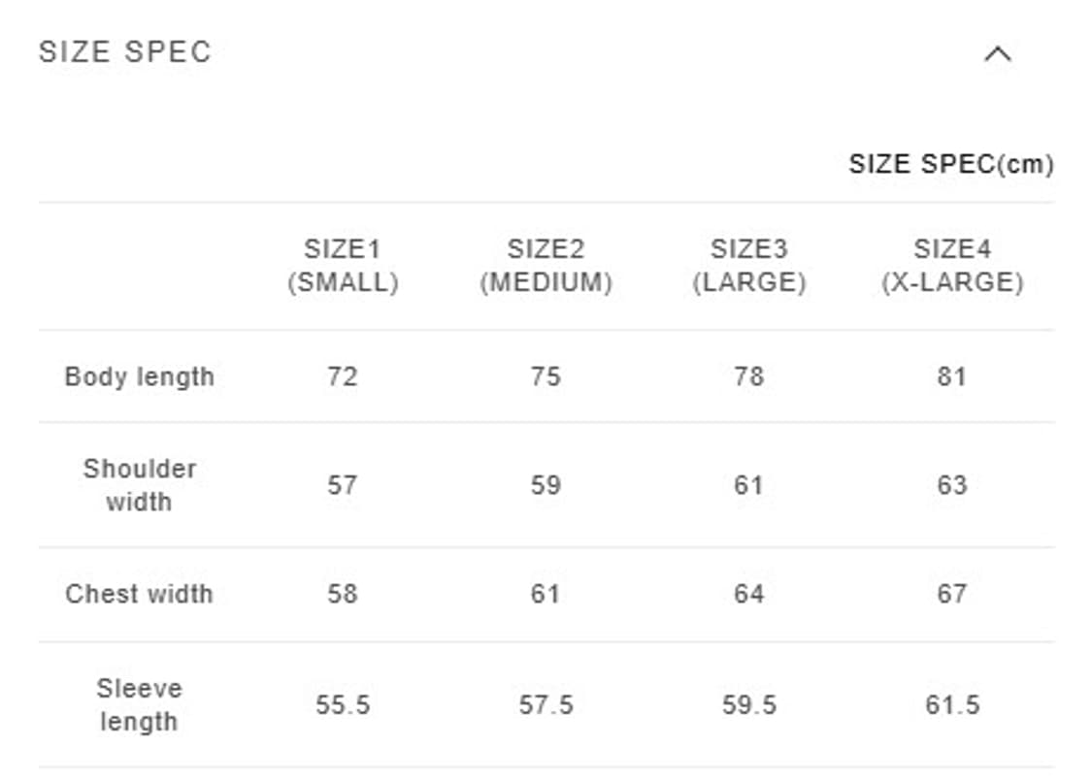The image size is (1092, 780).
Task: Click the Shoulder width row label
Action: pyautogui.click(x=139, y=485)
